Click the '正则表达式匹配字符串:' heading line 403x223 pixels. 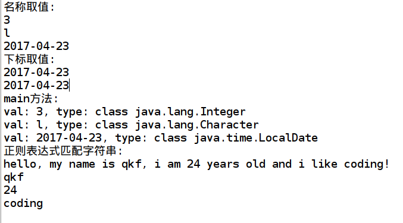click(63, 151)
